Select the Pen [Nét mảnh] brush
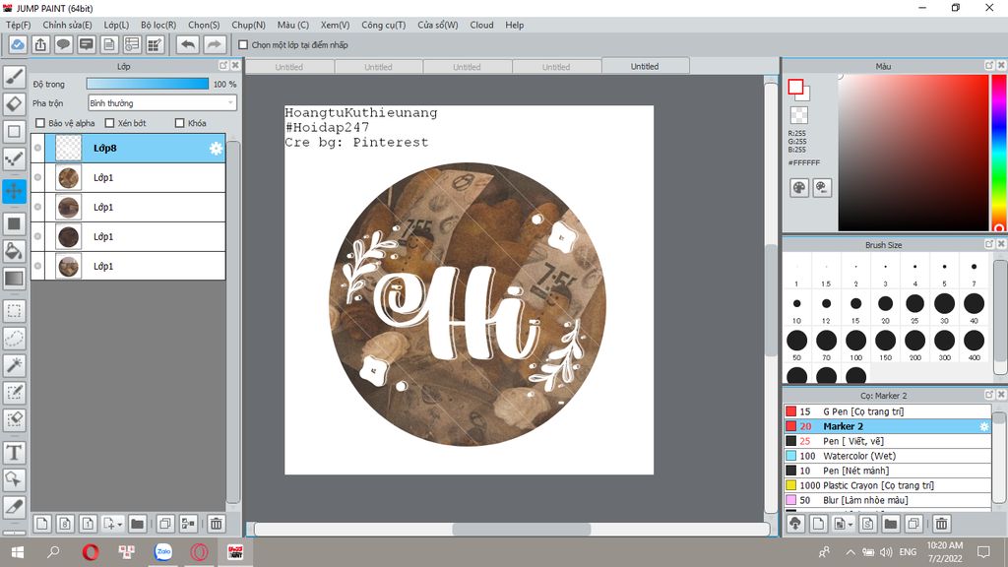Image resolution: width=1008 pixels, height=567 pixels. tap(887, 471)
